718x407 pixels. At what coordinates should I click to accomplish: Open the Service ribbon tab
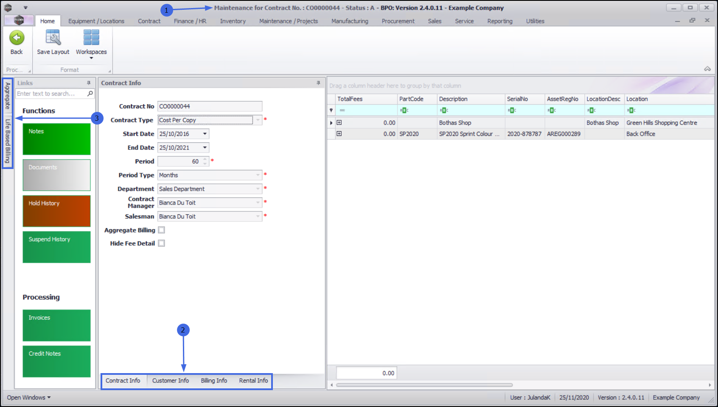(464, 21)
